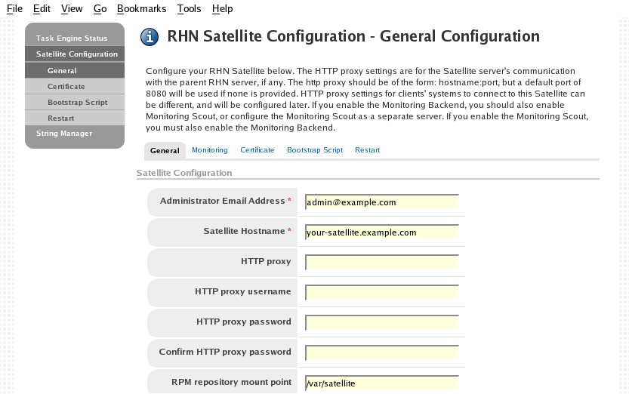Viewport: 629px width, 394px height.
Task: Open the Bootstrap Script tab
Action: tap(315, 150)
